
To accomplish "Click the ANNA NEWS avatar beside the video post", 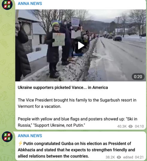I will (x=7, y=5).
